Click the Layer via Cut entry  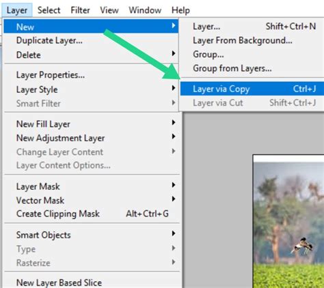pos(252,103)
